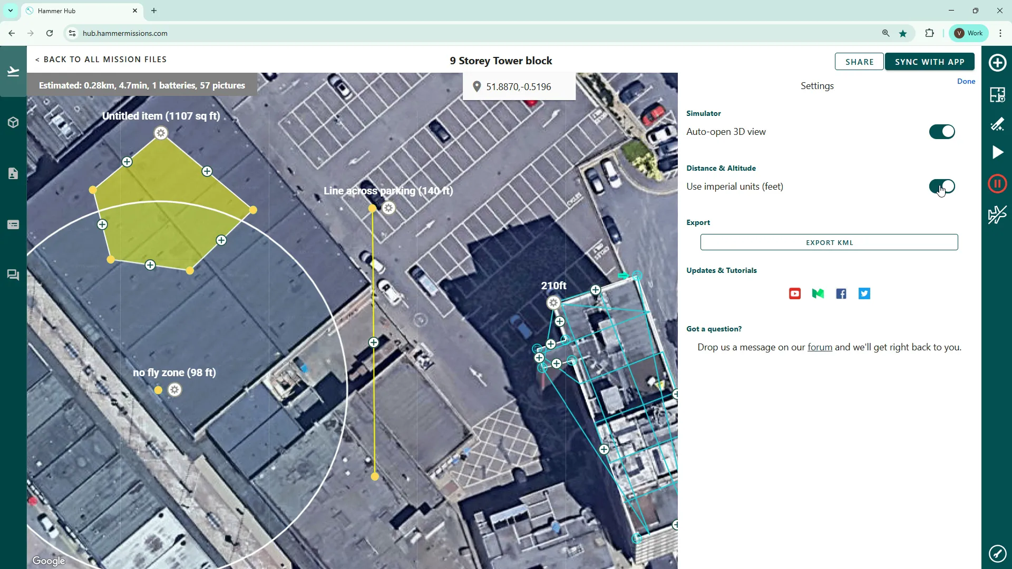
Task: Click the coordinates search field
Action: [519, 86]
